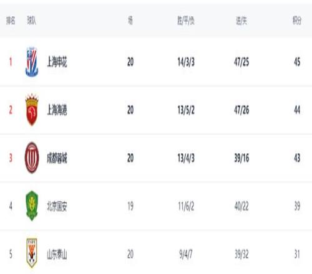This screenshot has width=312, height=274.
Task: Click the Shanghai Shenhua club crest
Action: coord(32,62)
